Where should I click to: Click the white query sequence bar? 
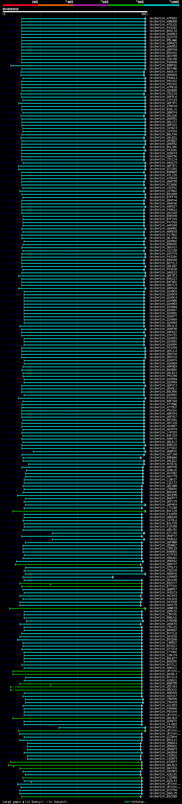click(75, 11)
